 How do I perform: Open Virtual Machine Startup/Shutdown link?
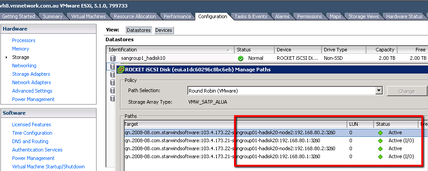(48, 167)
